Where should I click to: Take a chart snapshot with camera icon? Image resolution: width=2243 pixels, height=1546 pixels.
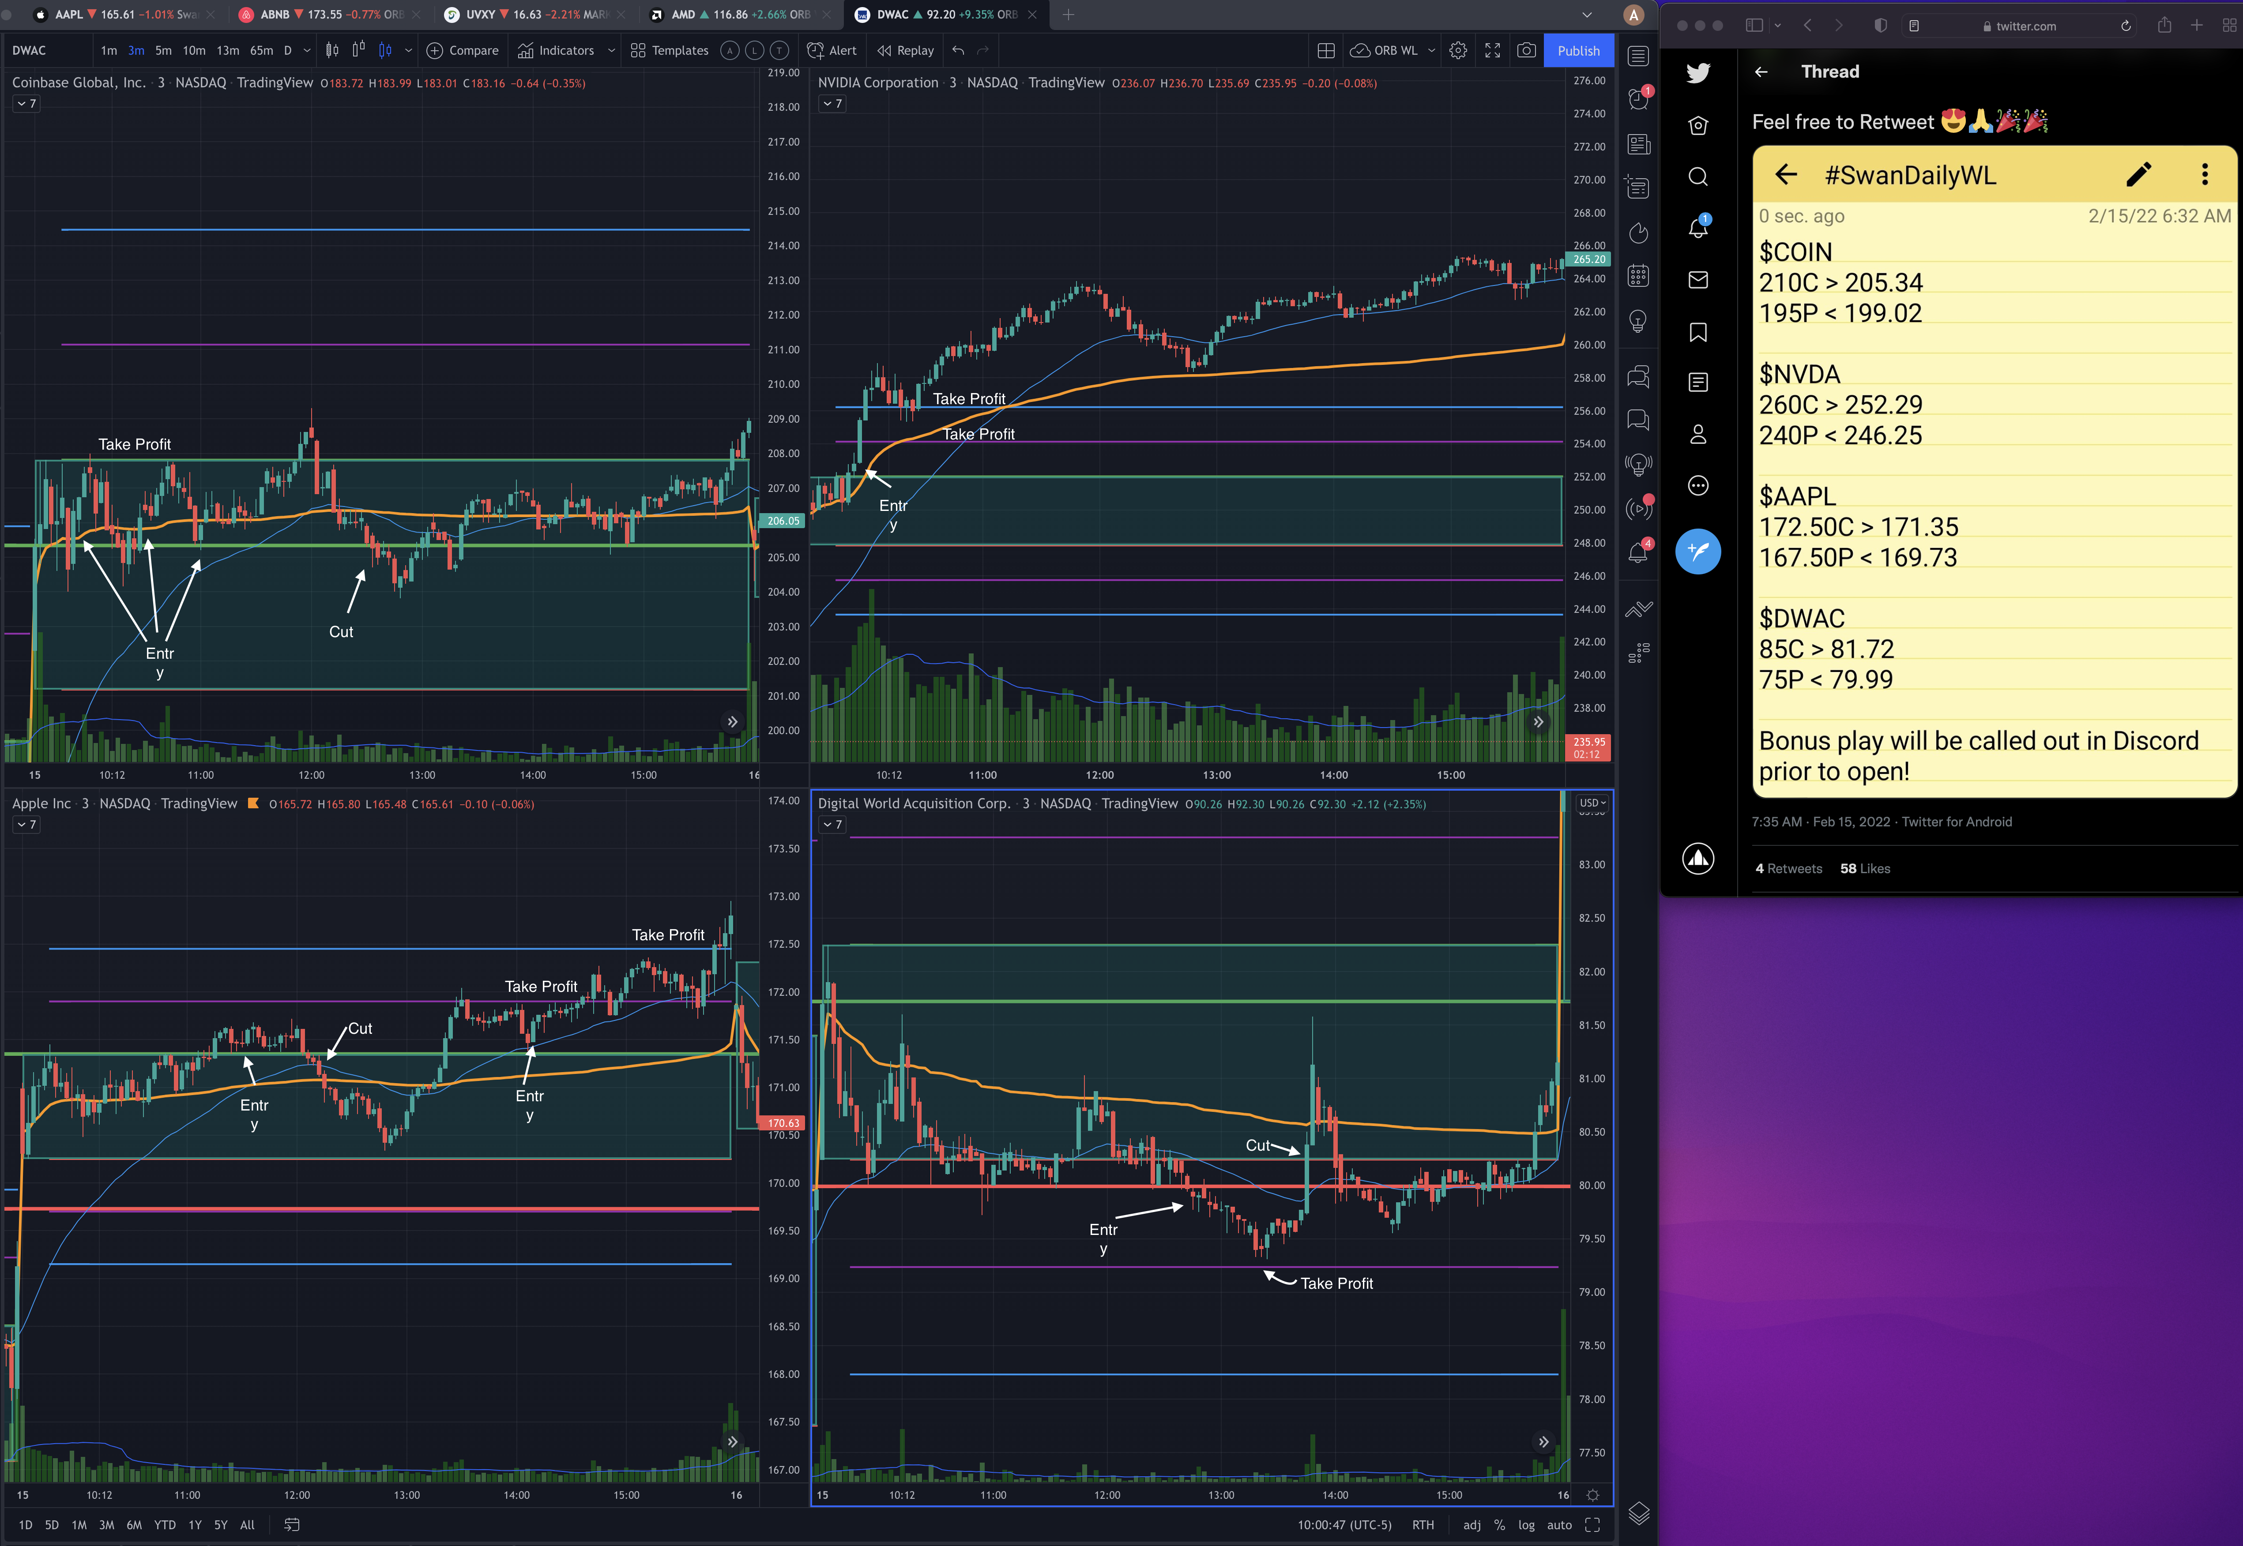pyautogui.click(x=1526, y=50)
